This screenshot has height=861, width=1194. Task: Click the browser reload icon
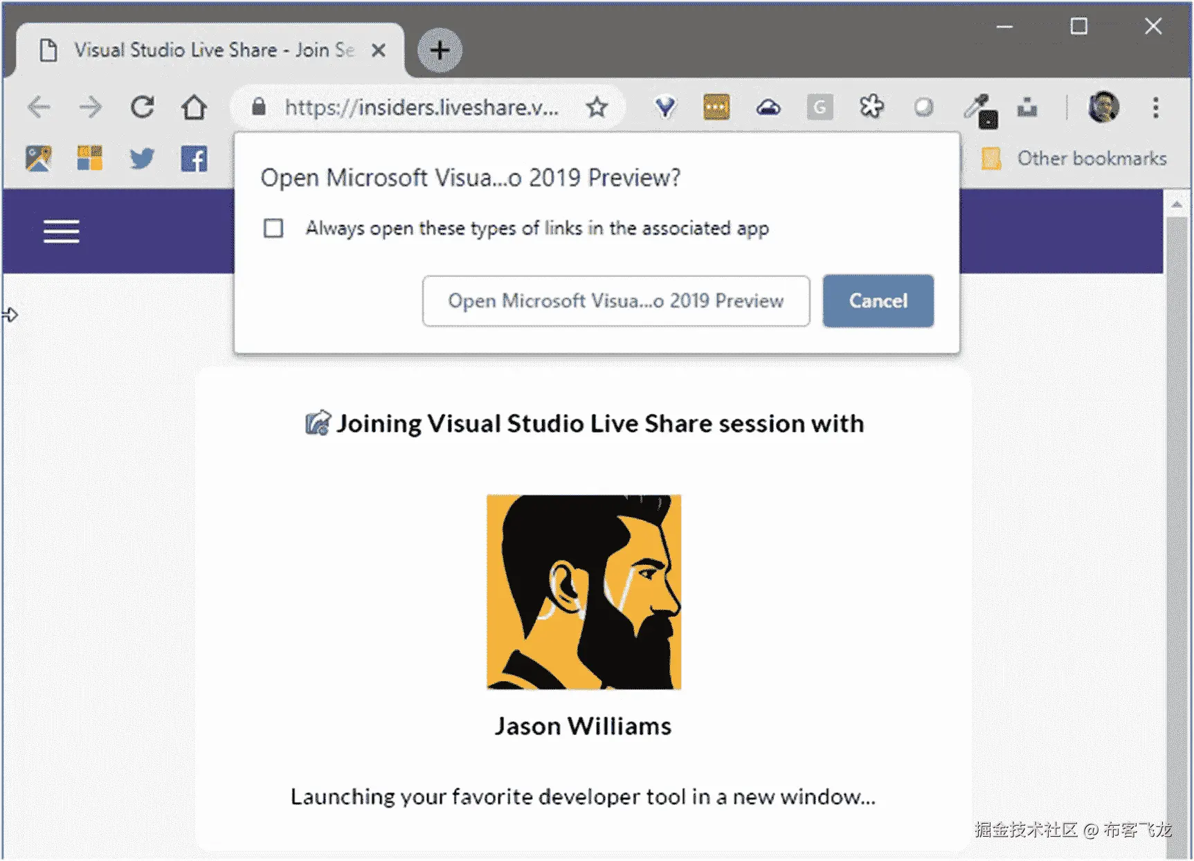tap(143, 107)
